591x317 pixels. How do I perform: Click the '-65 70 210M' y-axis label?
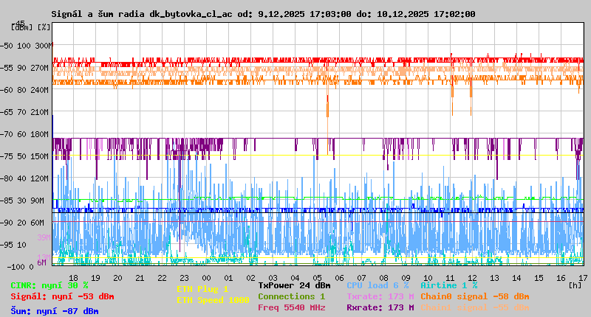tap(24, 113)
